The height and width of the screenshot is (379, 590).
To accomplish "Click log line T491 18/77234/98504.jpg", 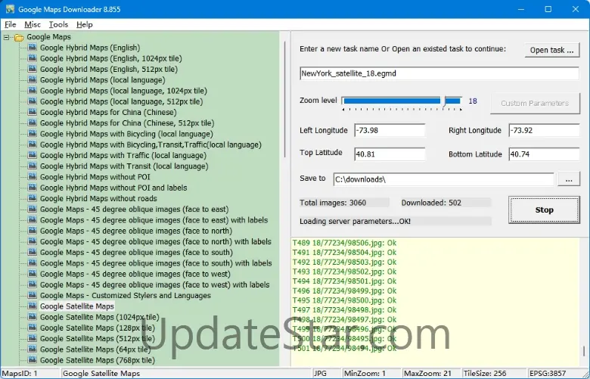I will click(344, 253).
